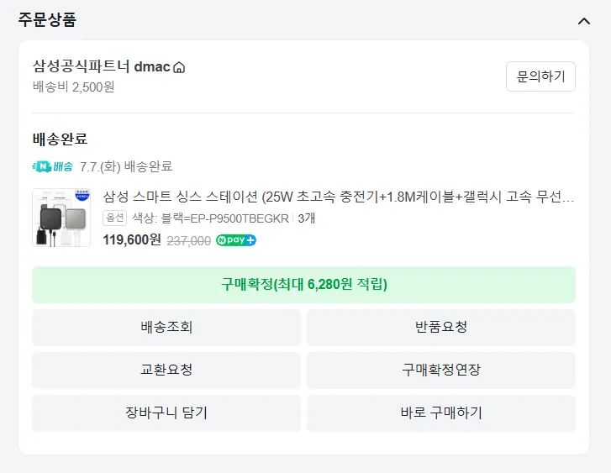This screenshot has height=473, width=611.
Task: Collapse the 주문상품 section chevron
Action: click(x=583, y=21)
